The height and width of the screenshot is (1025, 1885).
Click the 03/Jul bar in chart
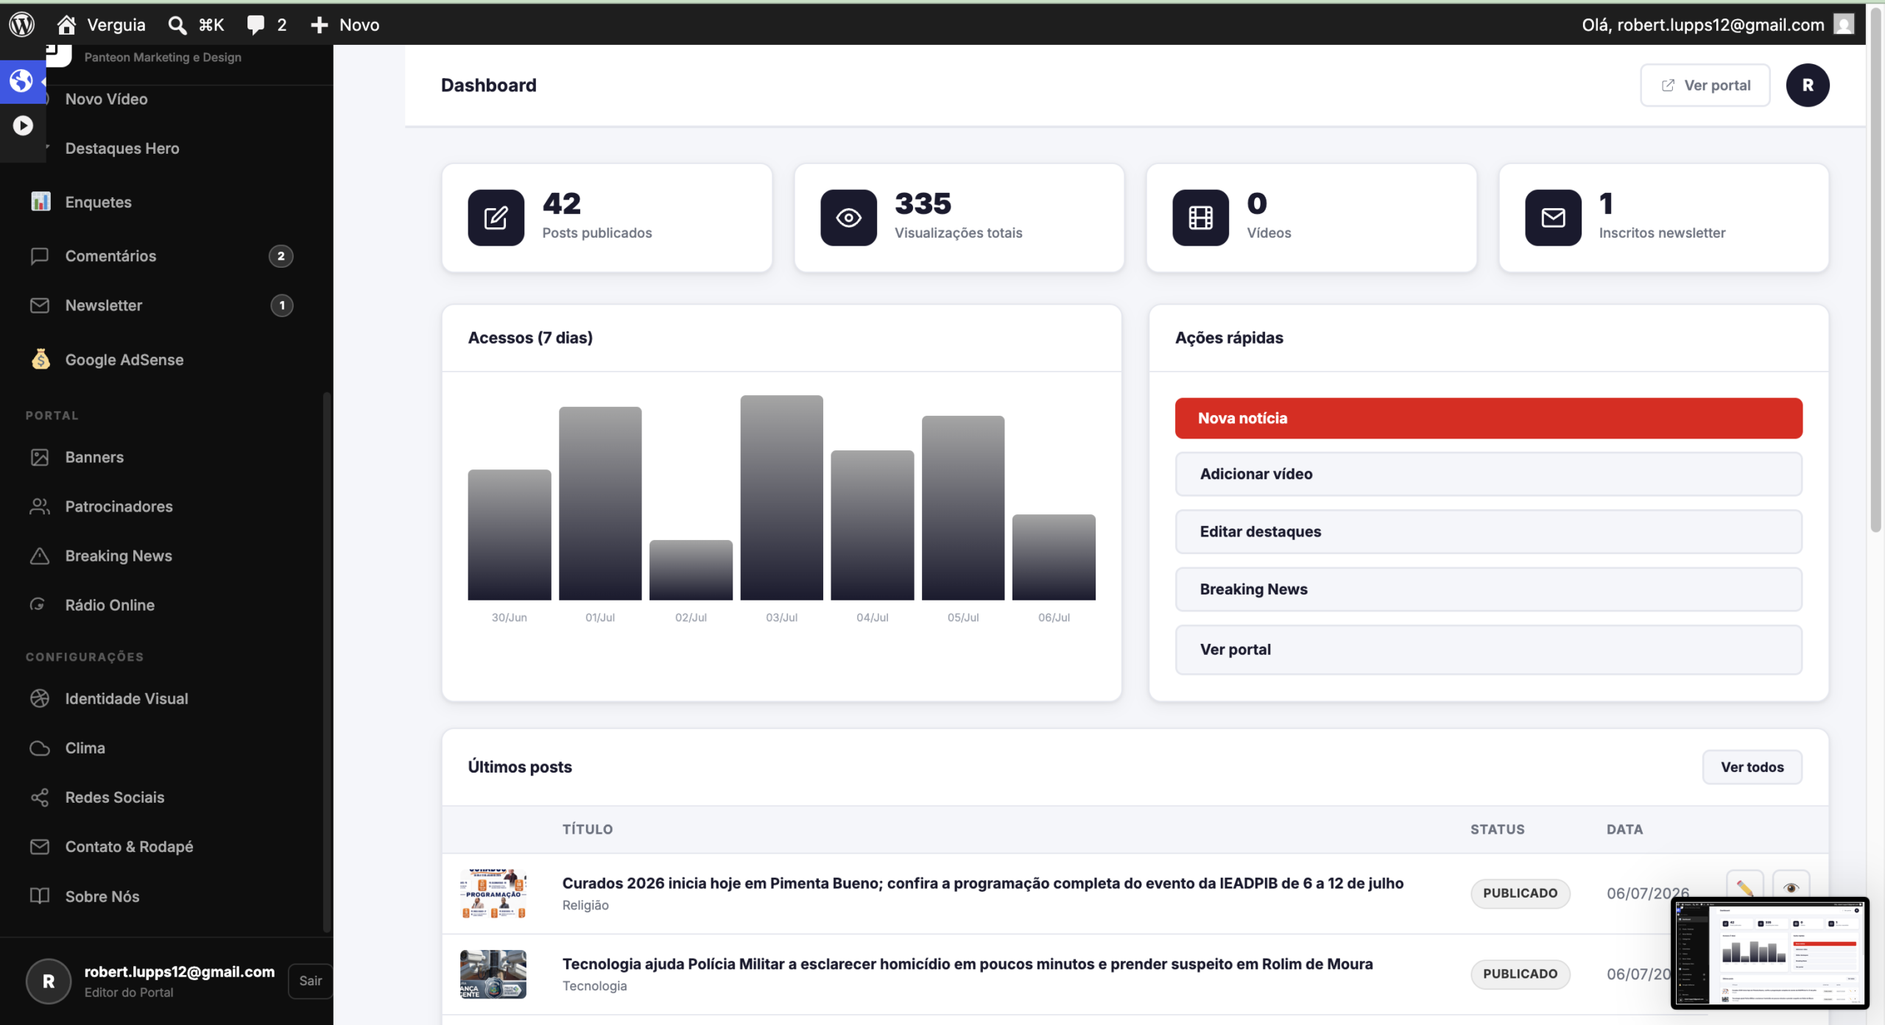pyautogui.click(x=781, y=497)
